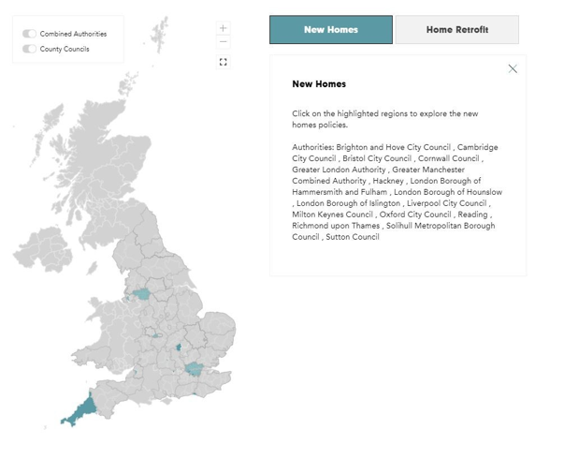Switch to the Home Retrofit tab

[x=456, y=30]
